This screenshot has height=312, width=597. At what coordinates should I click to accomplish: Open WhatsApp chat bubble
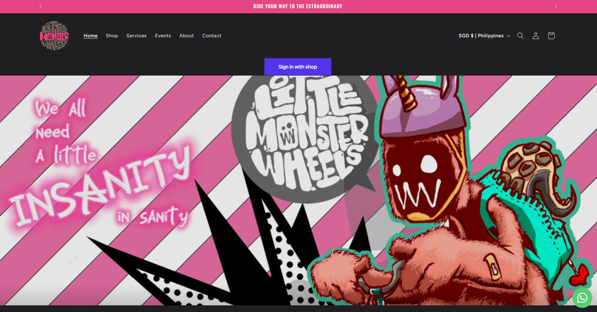pos(582,298)
